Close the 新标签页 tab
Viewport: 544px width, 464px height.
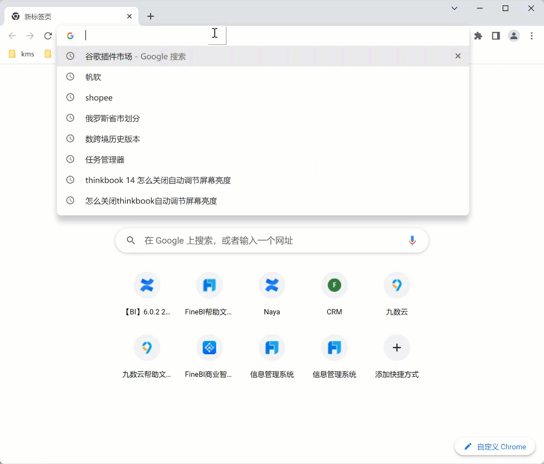(x=130, y=16)
